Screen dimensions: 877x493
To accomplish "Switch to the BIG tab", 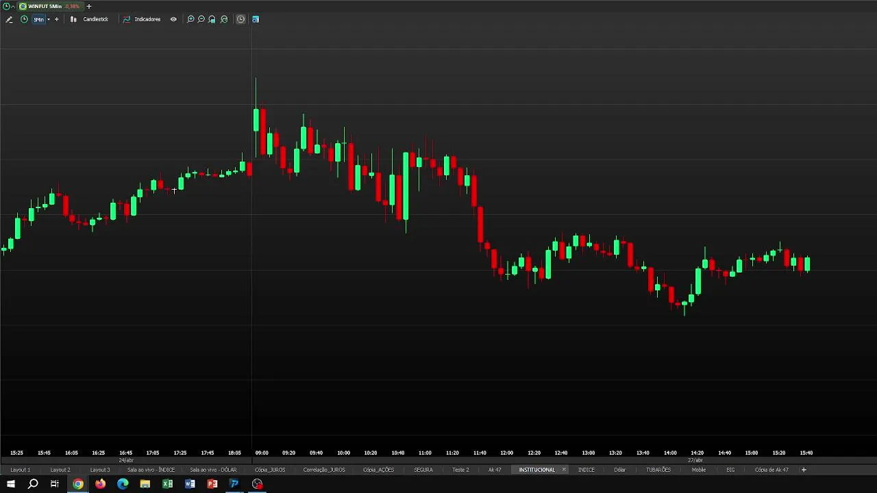I will tap(730, 470).
